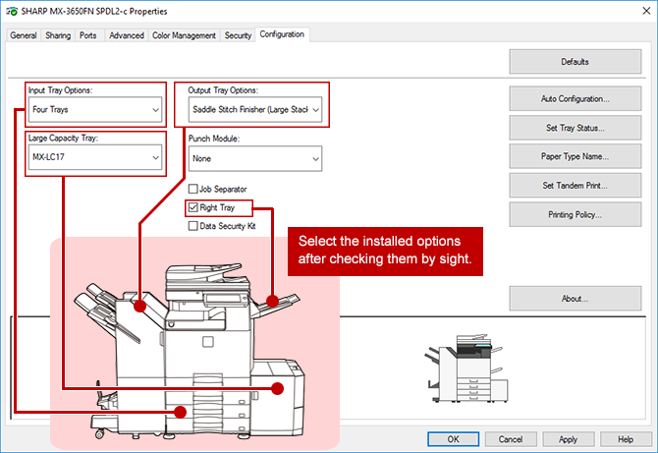Run Auto Configuration
658x453 pixels.
pyautogui.click(x=576, y=98)
